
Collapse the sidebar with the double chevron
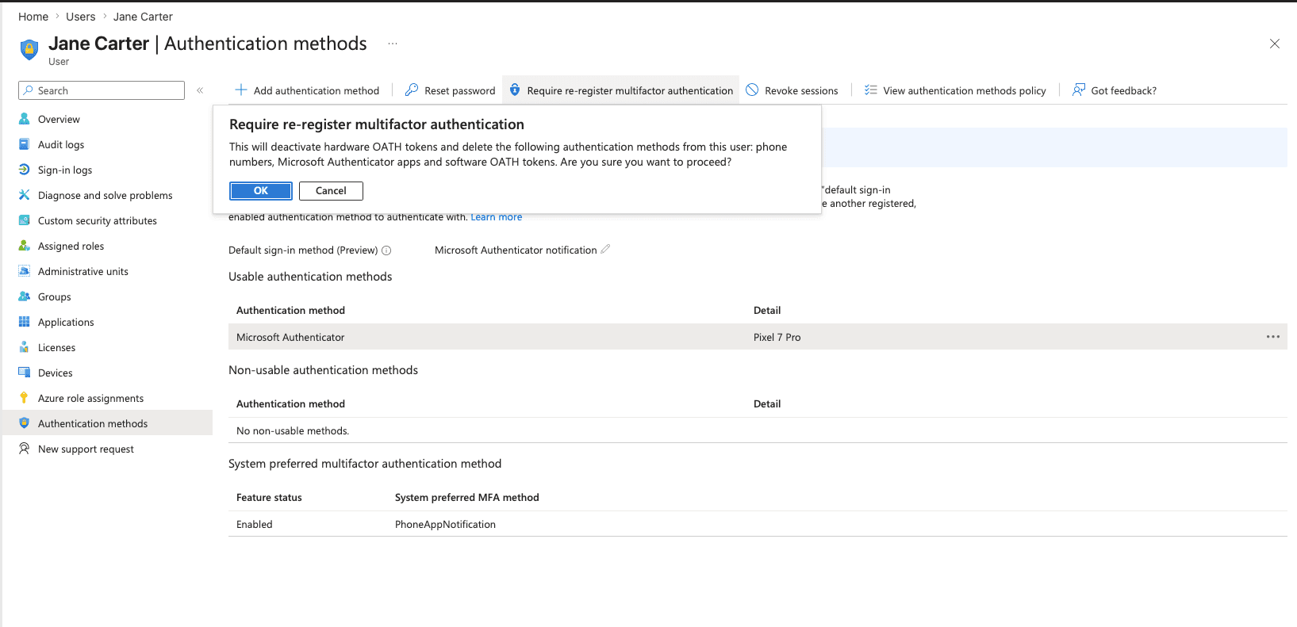tap(200, 90)
